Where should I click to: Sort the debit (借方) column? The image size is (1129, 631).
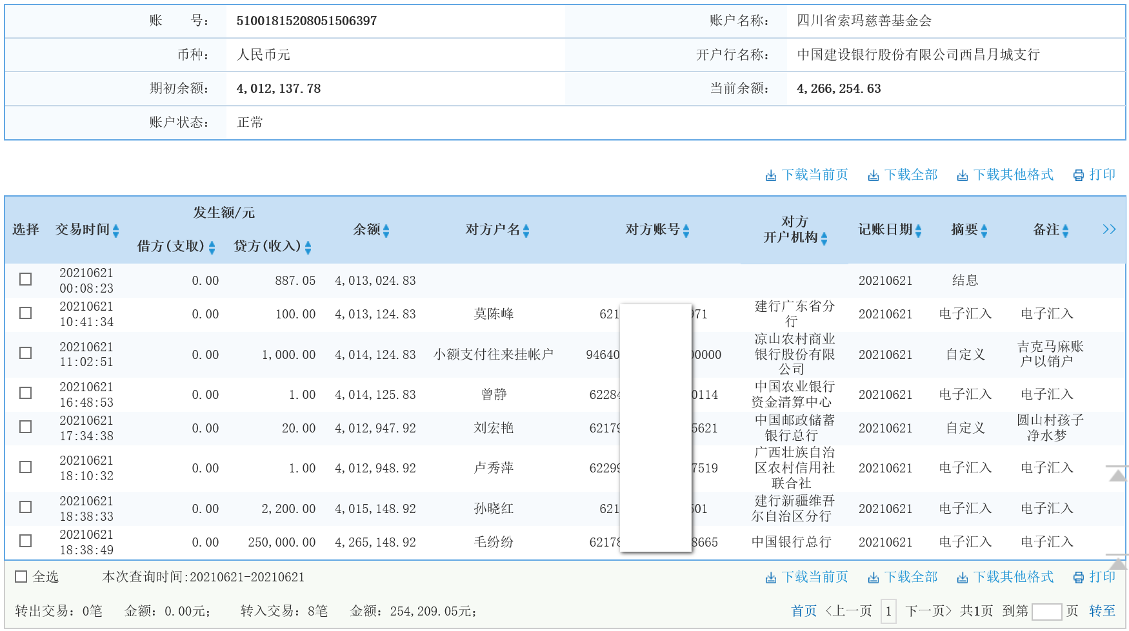(212, 247)
